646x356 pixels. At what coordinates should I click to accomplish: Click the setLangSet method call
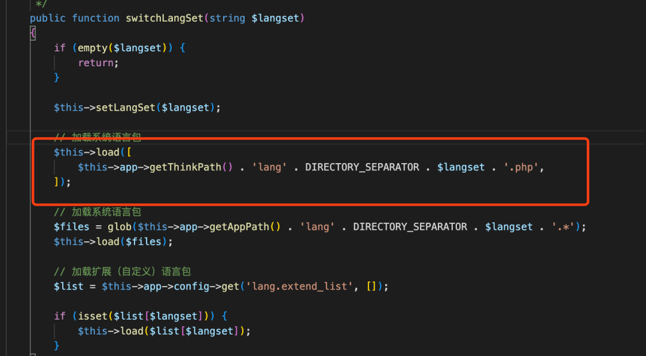coord(125,108)
